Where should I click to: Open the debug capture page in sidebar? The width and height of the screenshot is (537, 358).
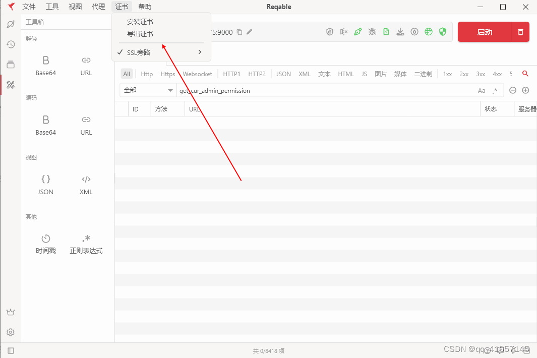(x=11, y=24)
